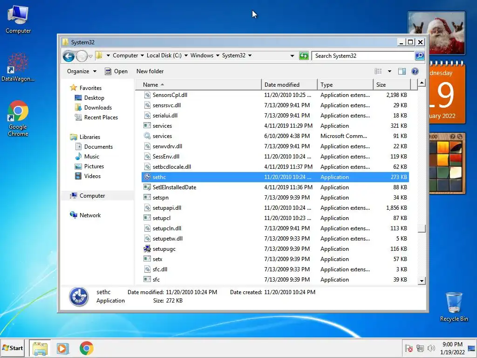Expand the Local Disk (C:) breadcrumb arrow
The image size is (477, 358).
click(x=186, y=56)
